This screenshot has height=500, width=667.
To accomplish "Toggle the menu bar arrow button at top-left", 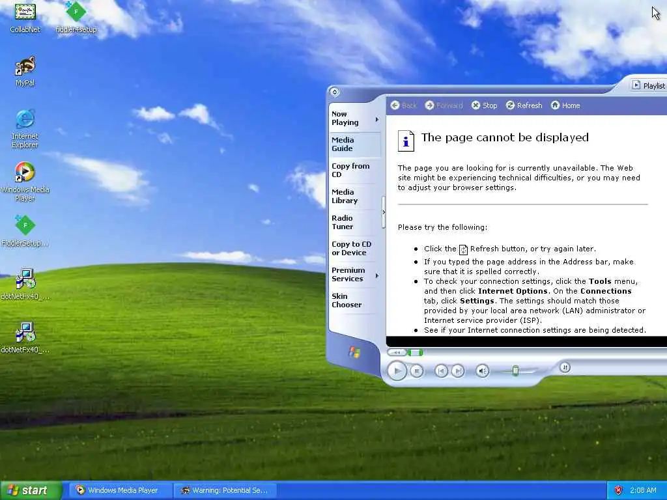I will pyautogui.click(x=334, y=92).
